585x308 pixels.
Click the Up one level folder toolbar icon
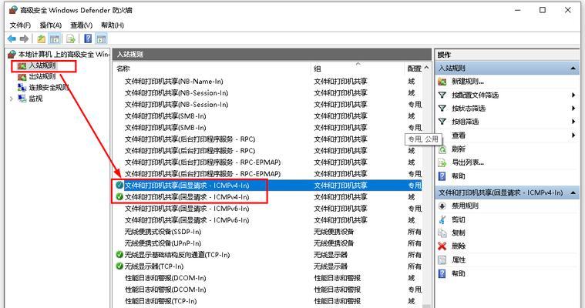coord(41,38)
